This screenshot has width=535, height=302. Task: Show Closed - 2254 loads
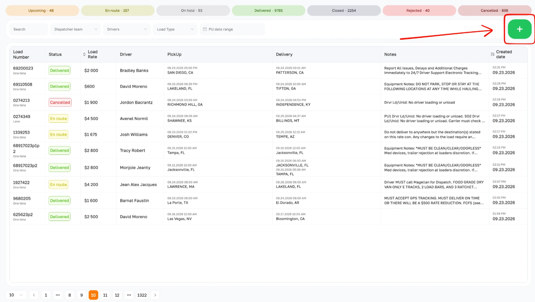coord(344,10)
